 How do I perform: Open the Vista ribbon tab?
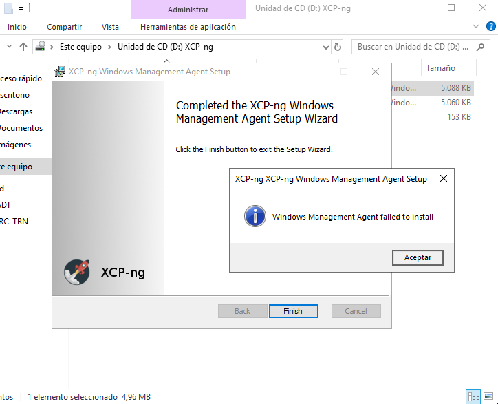pyautogui.click(x=110, y=27)
